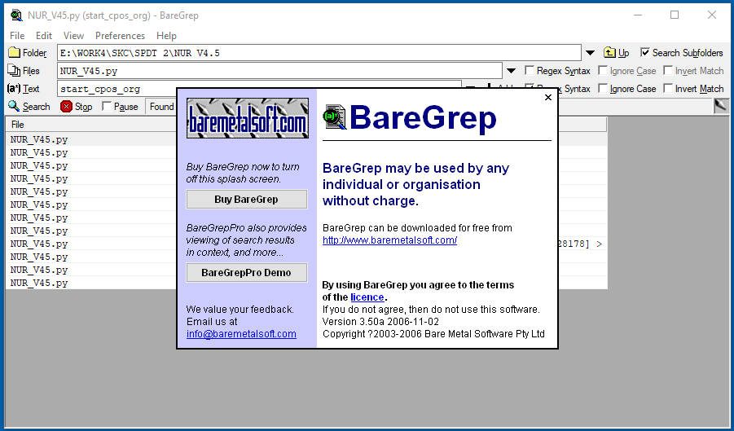734x431 pixels.
Task: Click the Folder browse icon
Action: (15, 52)
